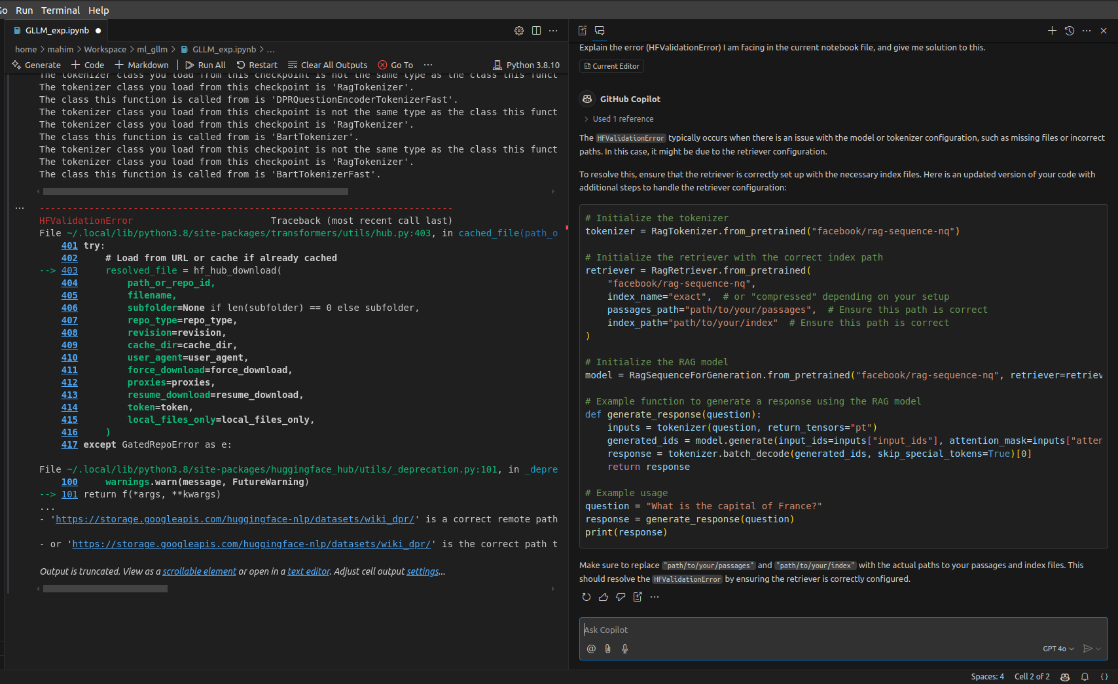The width and height of the screenshot is (1118, 684).
Task: Start a new Copilot chat with plus icon
Action: [x=1052, y=31]
